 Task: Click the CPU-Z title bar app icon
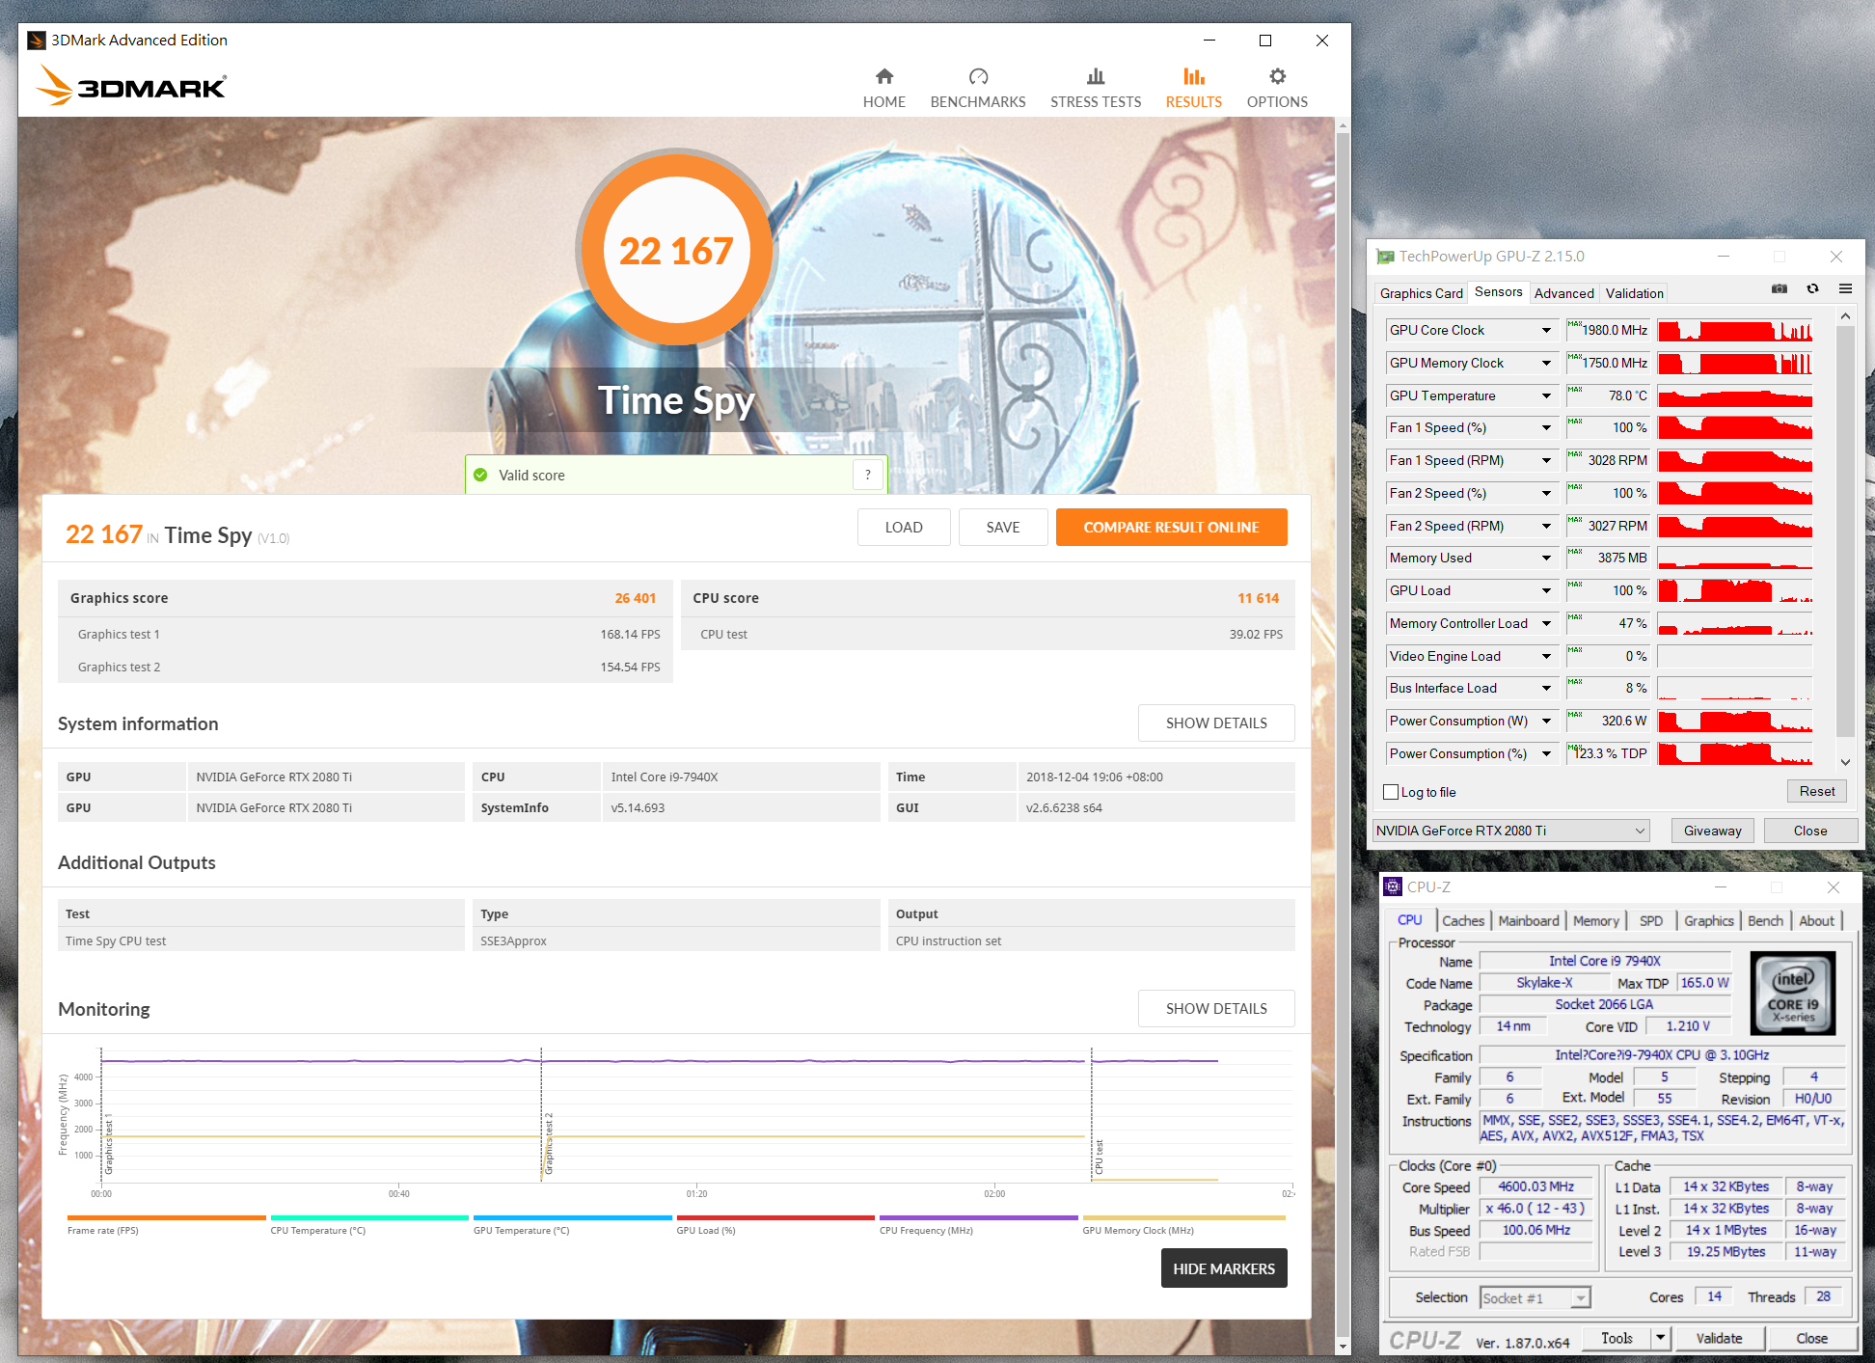pyautogui.click(x=1392, y=886)
